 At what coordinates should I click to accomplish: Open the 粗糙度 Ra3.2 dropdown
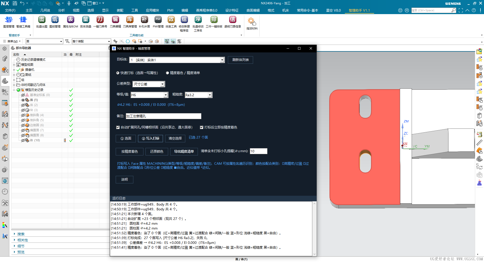pos(209,95)
